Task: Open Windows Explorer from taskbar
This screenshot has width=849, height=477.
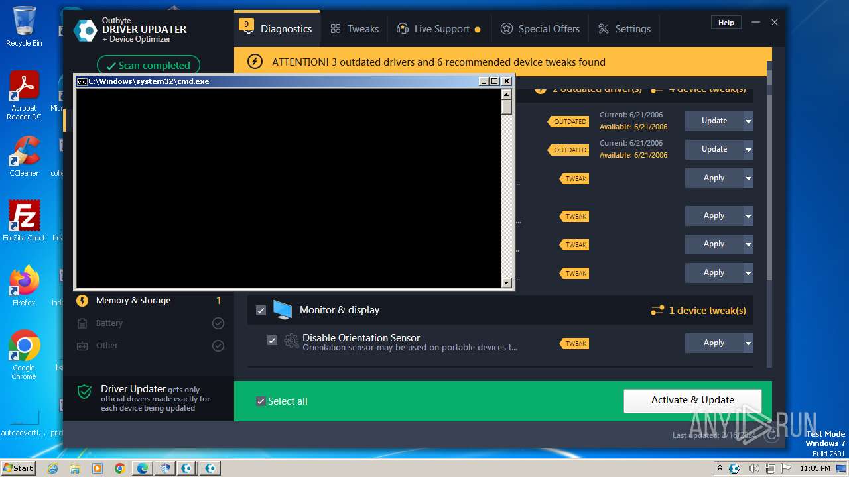Action: (x=75, y=468)
